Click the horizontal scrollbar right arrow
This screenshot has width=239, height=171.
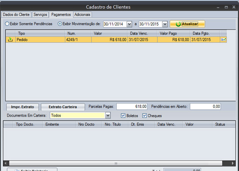pos(232,164)
